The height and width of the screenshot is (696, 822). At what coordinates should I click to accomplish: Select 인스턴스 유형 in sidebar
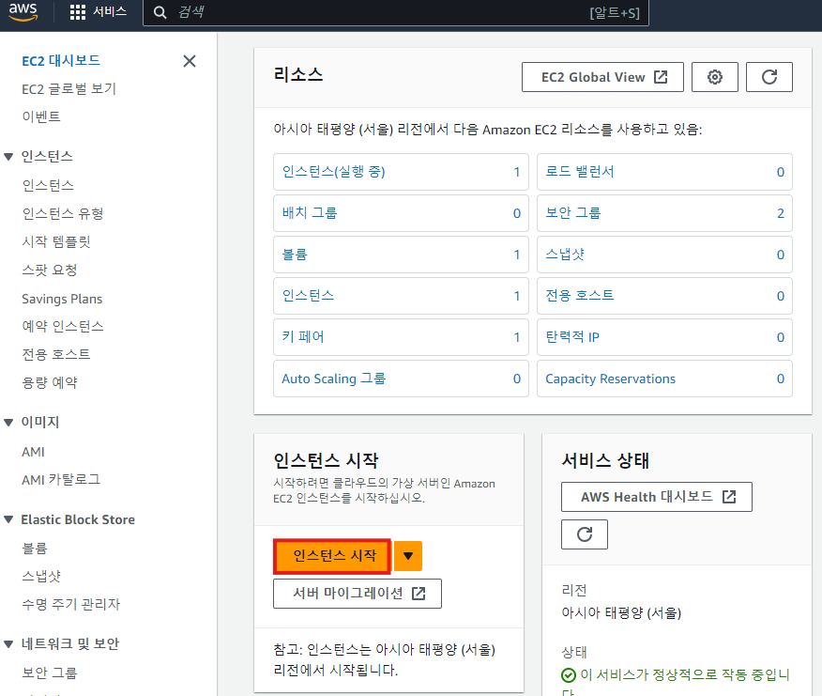[x=62, y=213]
